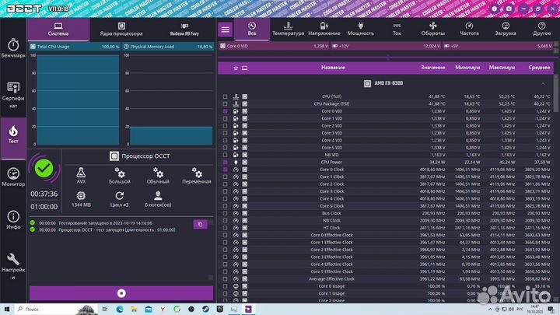
Task: Open the Бенчмарк sidebar section
Action: point(13,48)
